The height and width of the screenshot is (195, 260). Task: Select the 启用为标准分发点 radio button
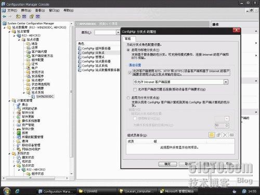pyautogui.click(x=128, y=50)
